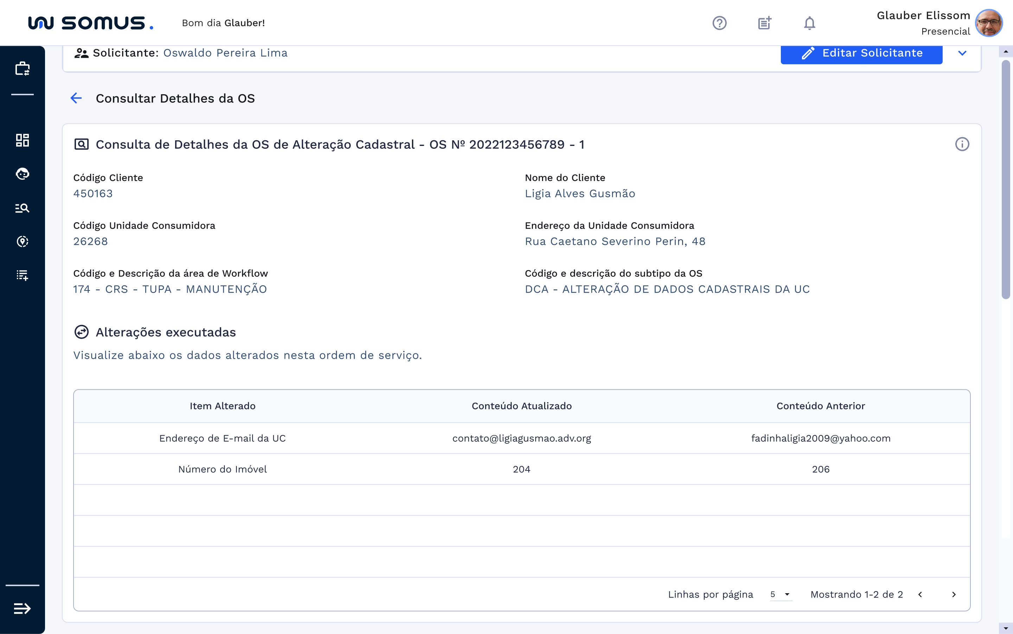Expand the Solicitante section chevron
Image resolution: width=1013 pixels, height=634 pixels.
tap(962, 53)
